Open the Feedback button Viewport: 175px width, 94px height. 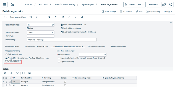[154, 5]
